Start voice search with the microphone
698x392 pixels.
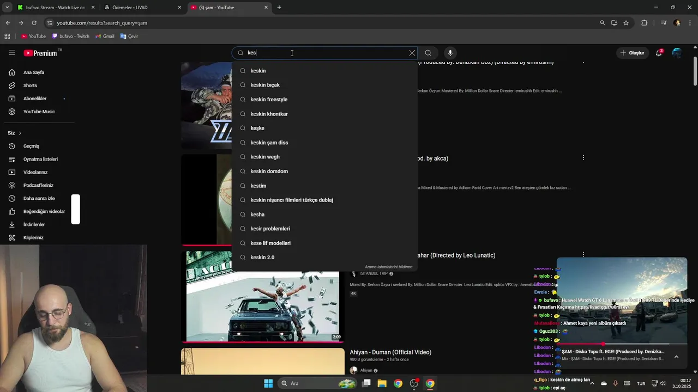click(x=450, y=53)
